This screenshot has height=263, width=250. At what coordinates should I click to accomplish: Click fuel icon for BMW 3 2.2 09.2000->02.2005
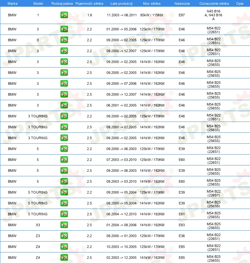[x=64, y=40]
